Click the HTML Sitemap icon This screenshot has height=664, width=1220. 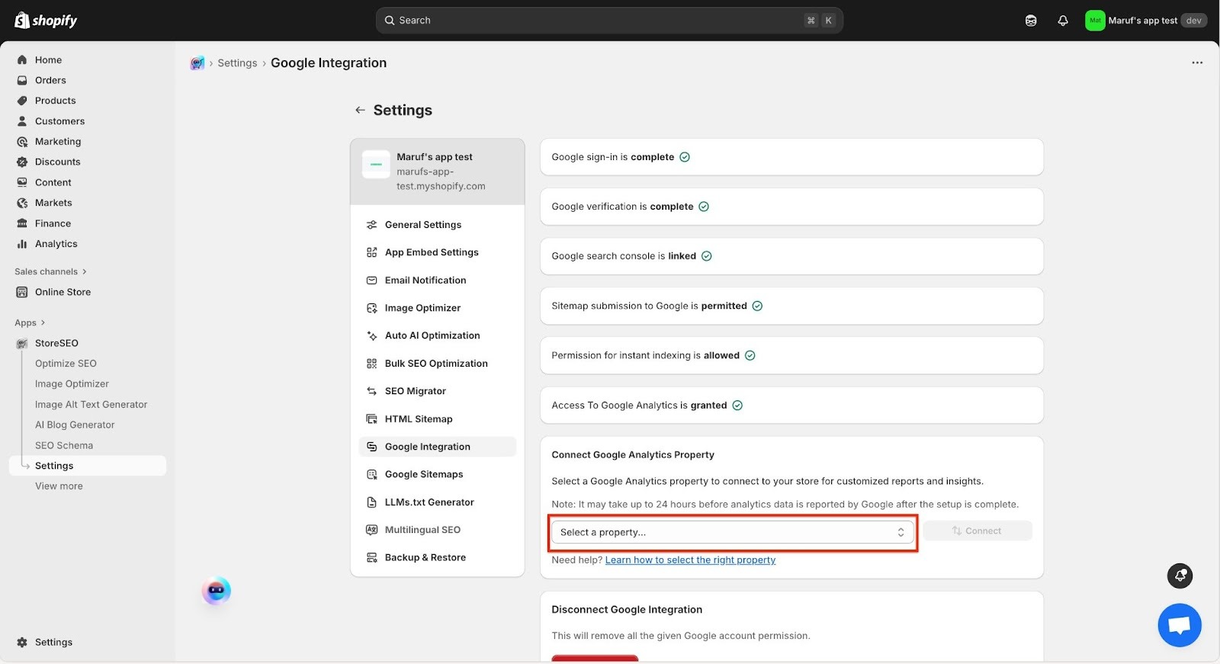(372, 419)
